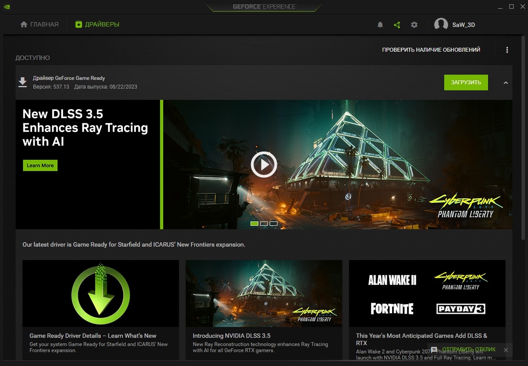Select the second carousel slide indicator

(x=264, y=224)
